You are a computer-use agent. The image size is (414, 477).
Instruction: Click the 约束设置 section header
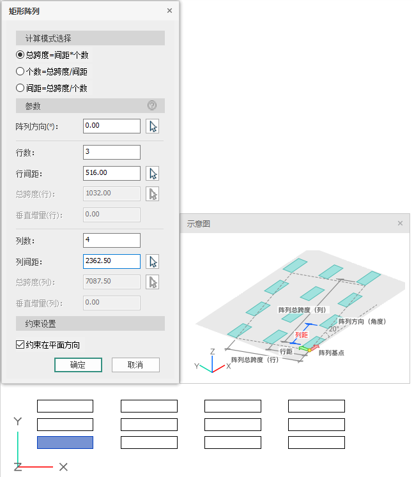click(x=91, y=323)
